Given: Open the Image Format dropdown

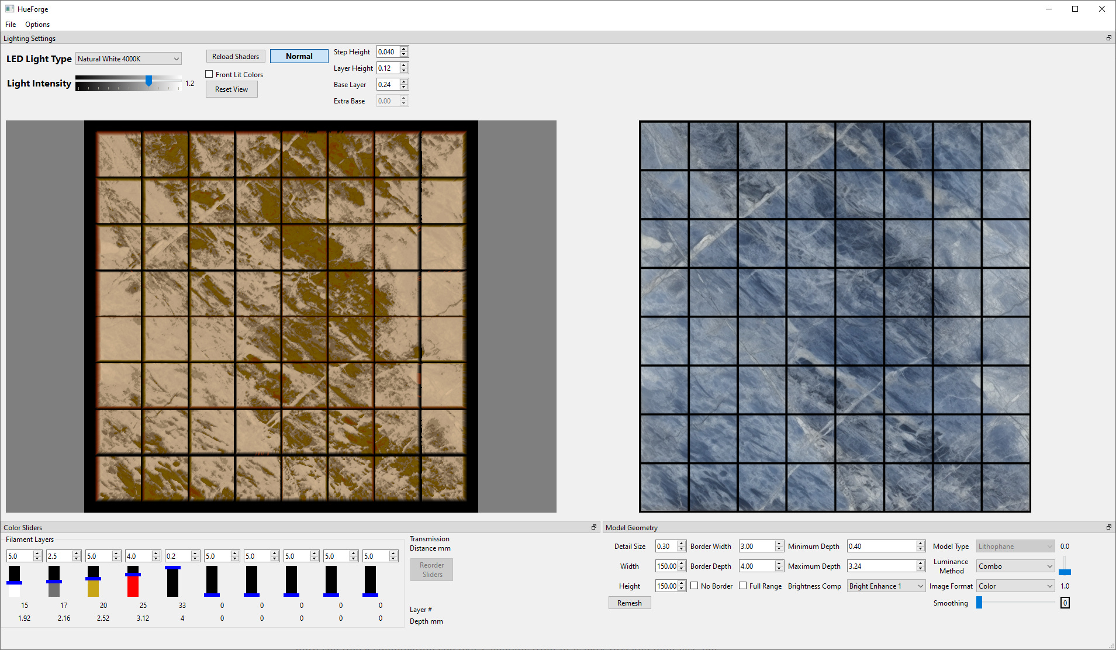Looking at the screenshot, I should tap(1015, 585).
